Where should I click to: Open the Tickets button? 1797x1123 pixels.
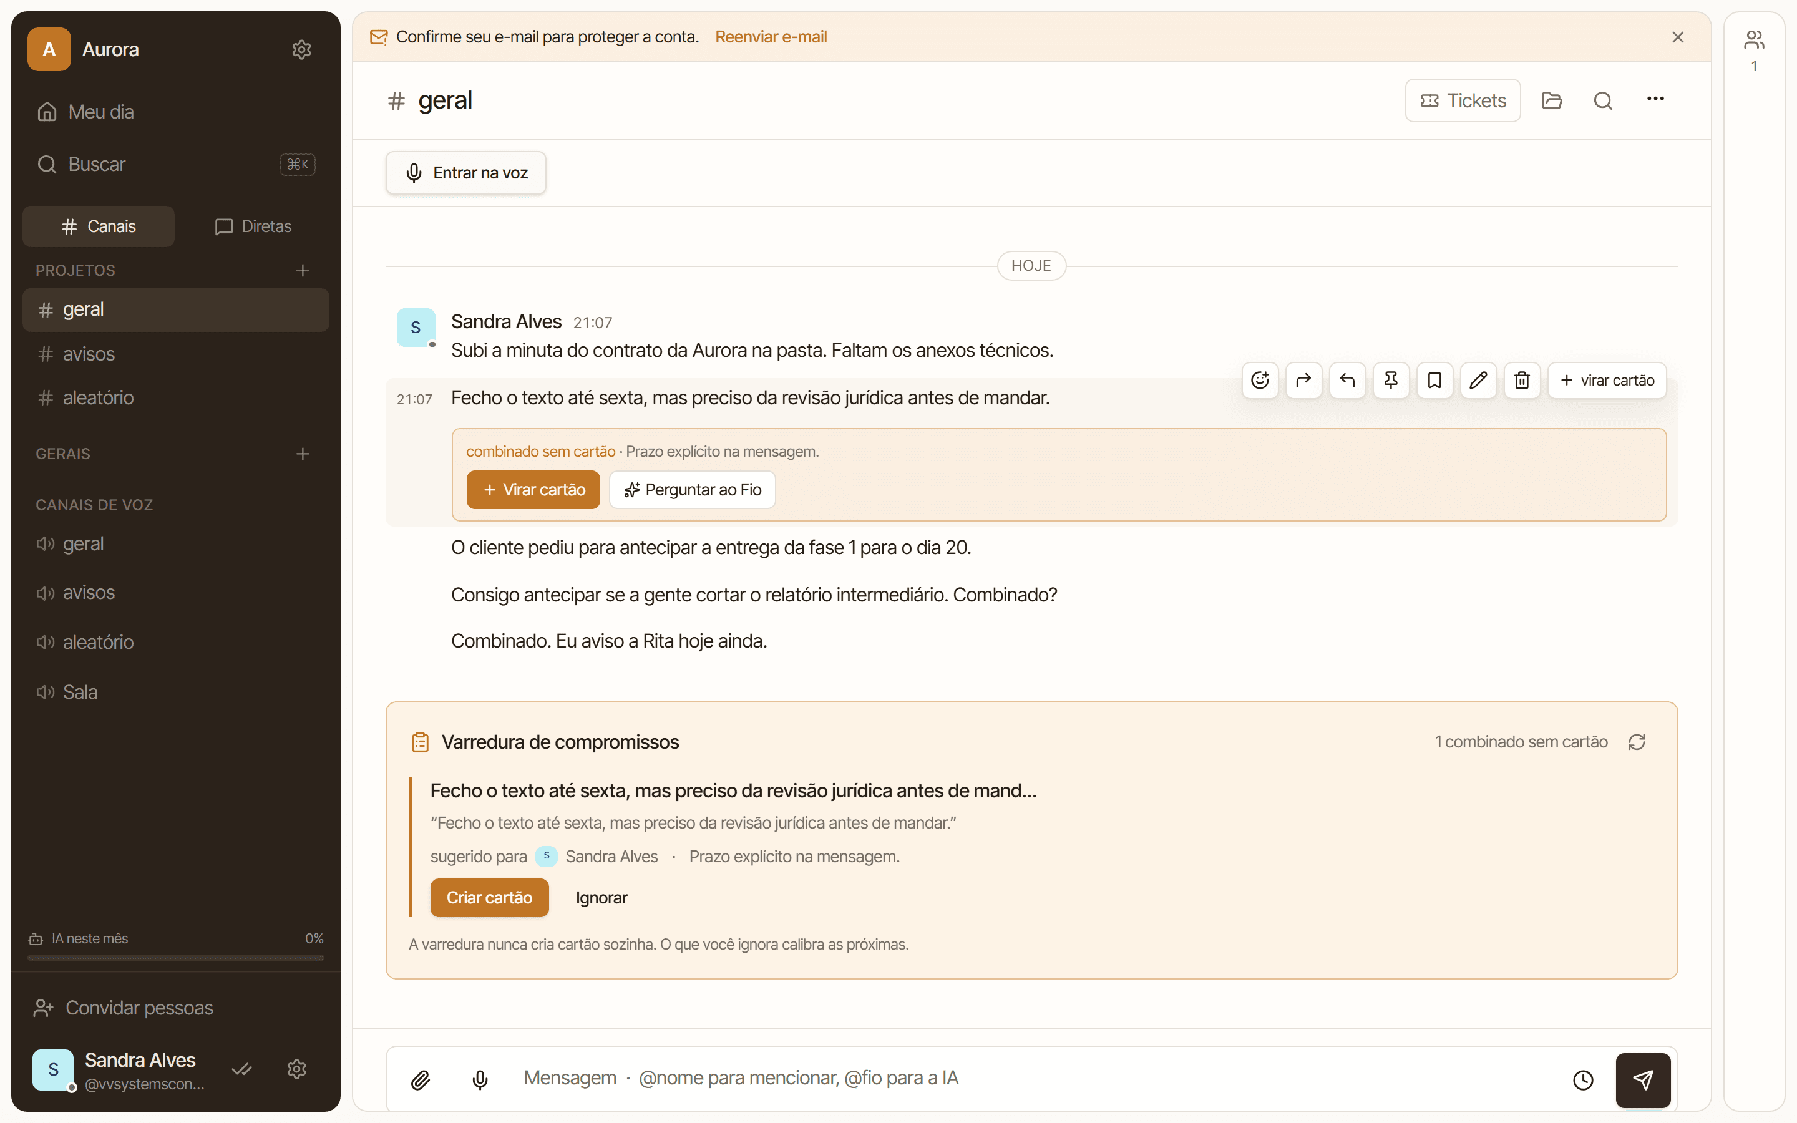[x=1462, y=100]
